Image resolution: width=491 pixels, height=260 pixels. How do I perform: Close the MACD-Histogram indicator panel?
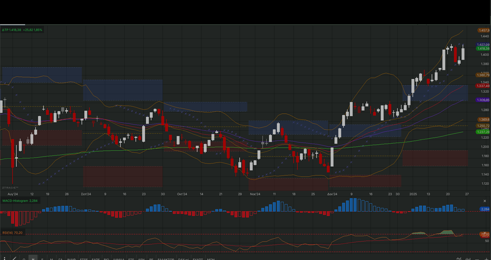pos(485,201)
